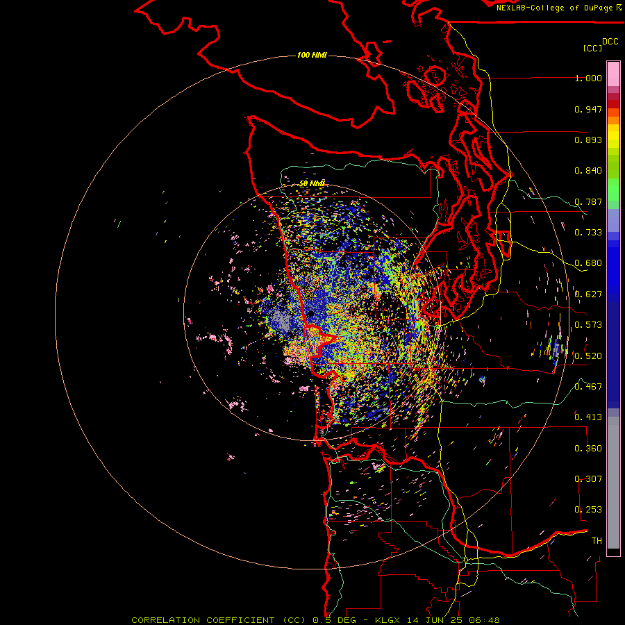Select the 0.360 legend value

[588, 449]
